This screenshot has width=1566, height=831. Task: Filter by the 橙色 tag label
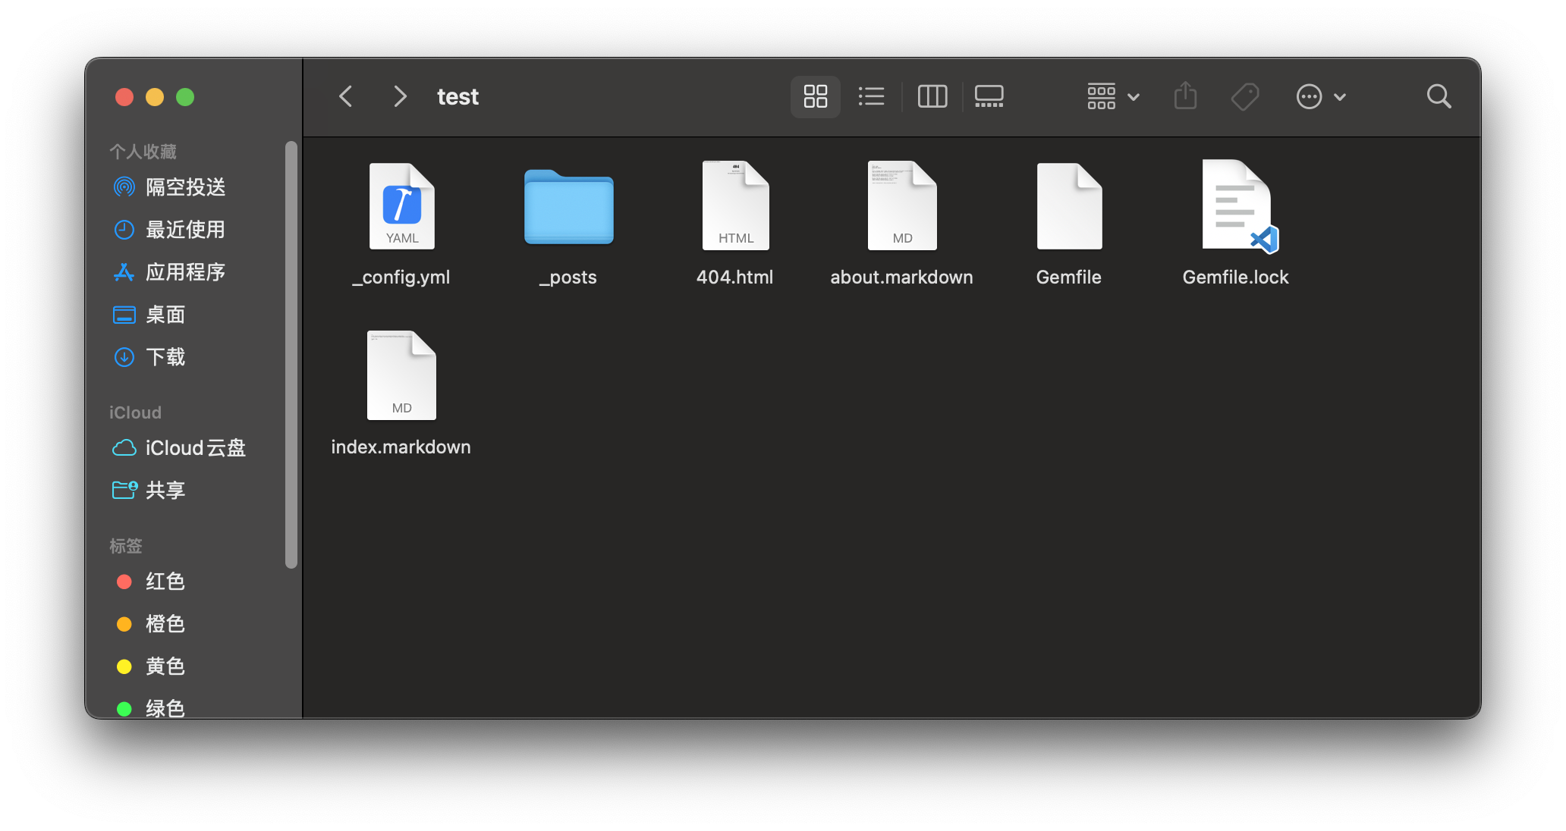point(165,624)
